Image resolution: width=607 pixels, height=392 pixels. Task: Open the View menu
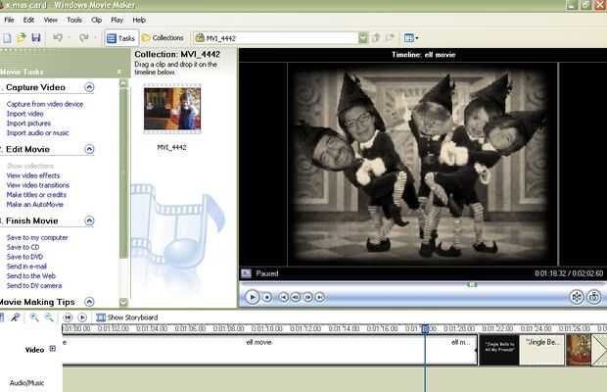pos(51,20)
